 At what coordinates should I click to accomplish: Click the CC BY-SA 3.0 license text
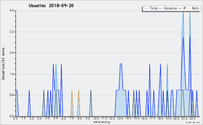coord(193,122)
